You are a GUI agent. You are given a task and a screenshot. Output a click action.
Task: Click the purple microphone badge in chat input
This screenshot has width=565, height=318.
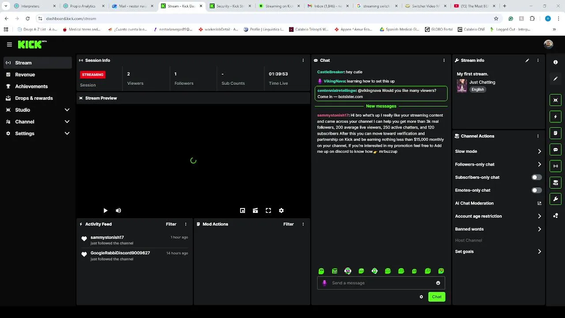pos(324,283)
